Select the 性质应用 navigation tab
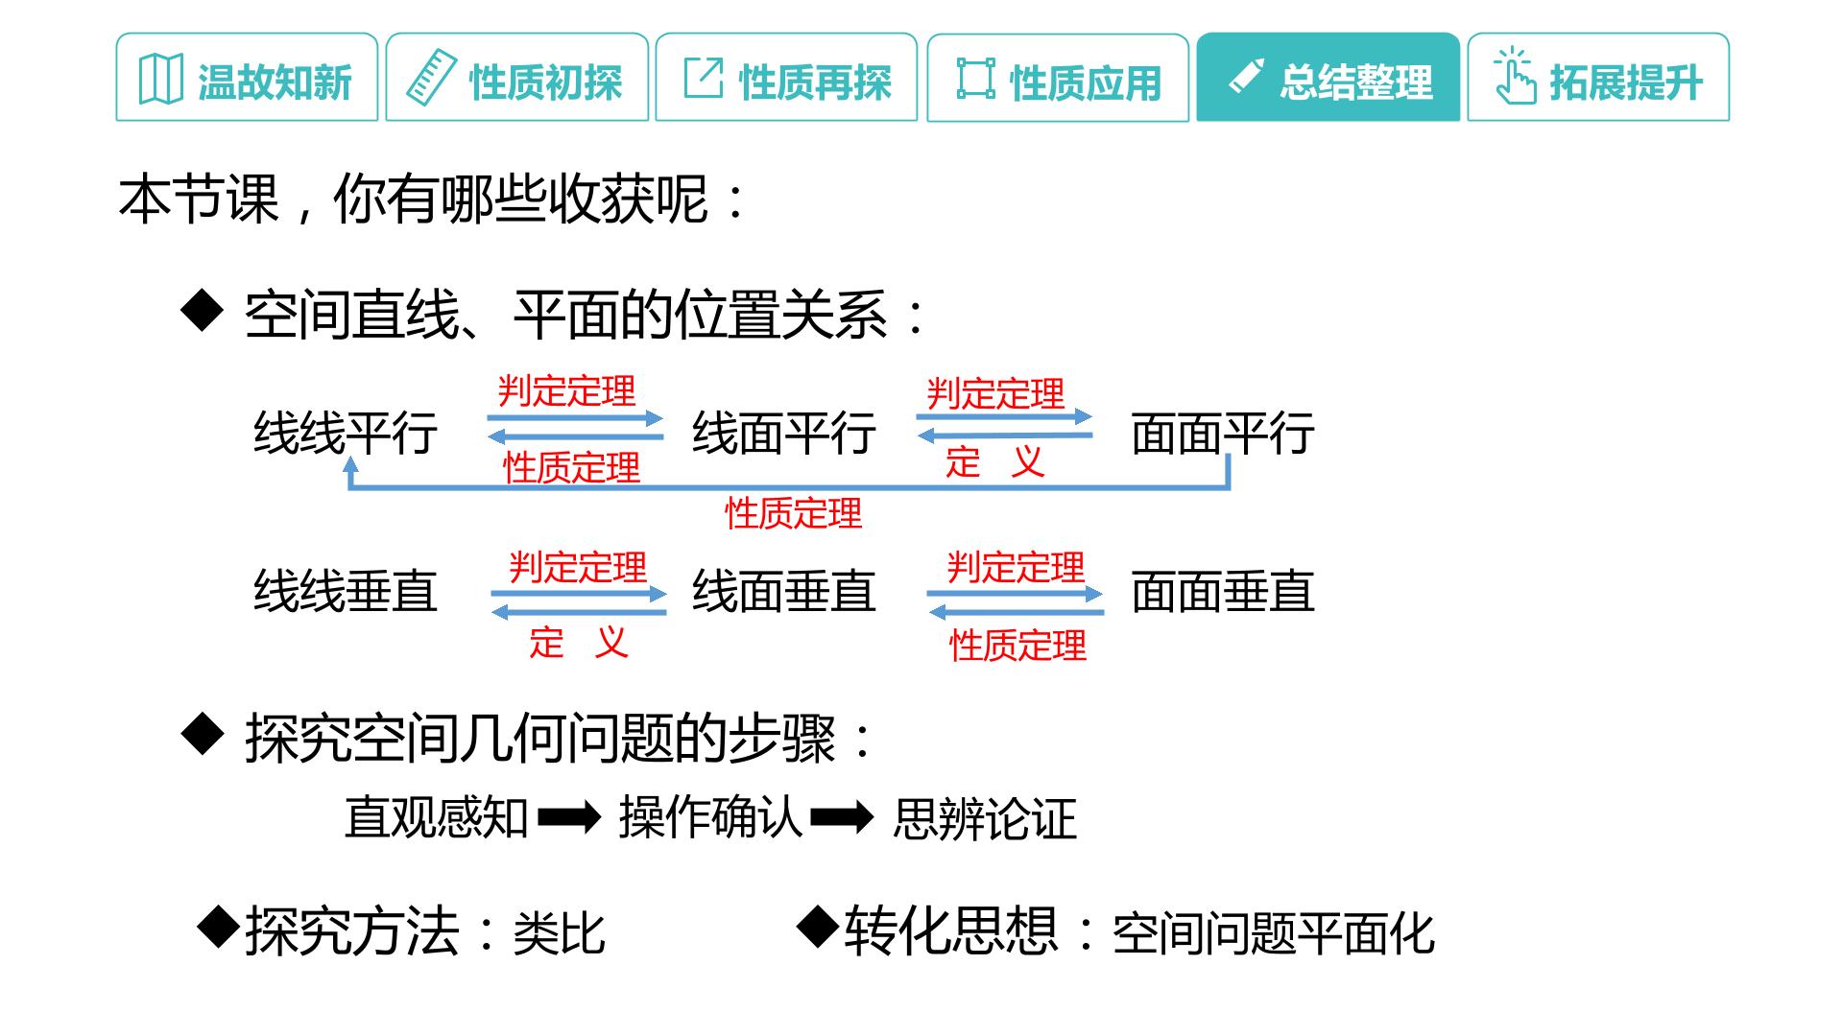Screen dimensions: 1843x1036 1058,78
